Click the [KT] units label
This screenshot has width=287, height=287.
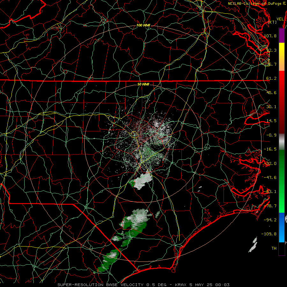[x=272, y=22]
